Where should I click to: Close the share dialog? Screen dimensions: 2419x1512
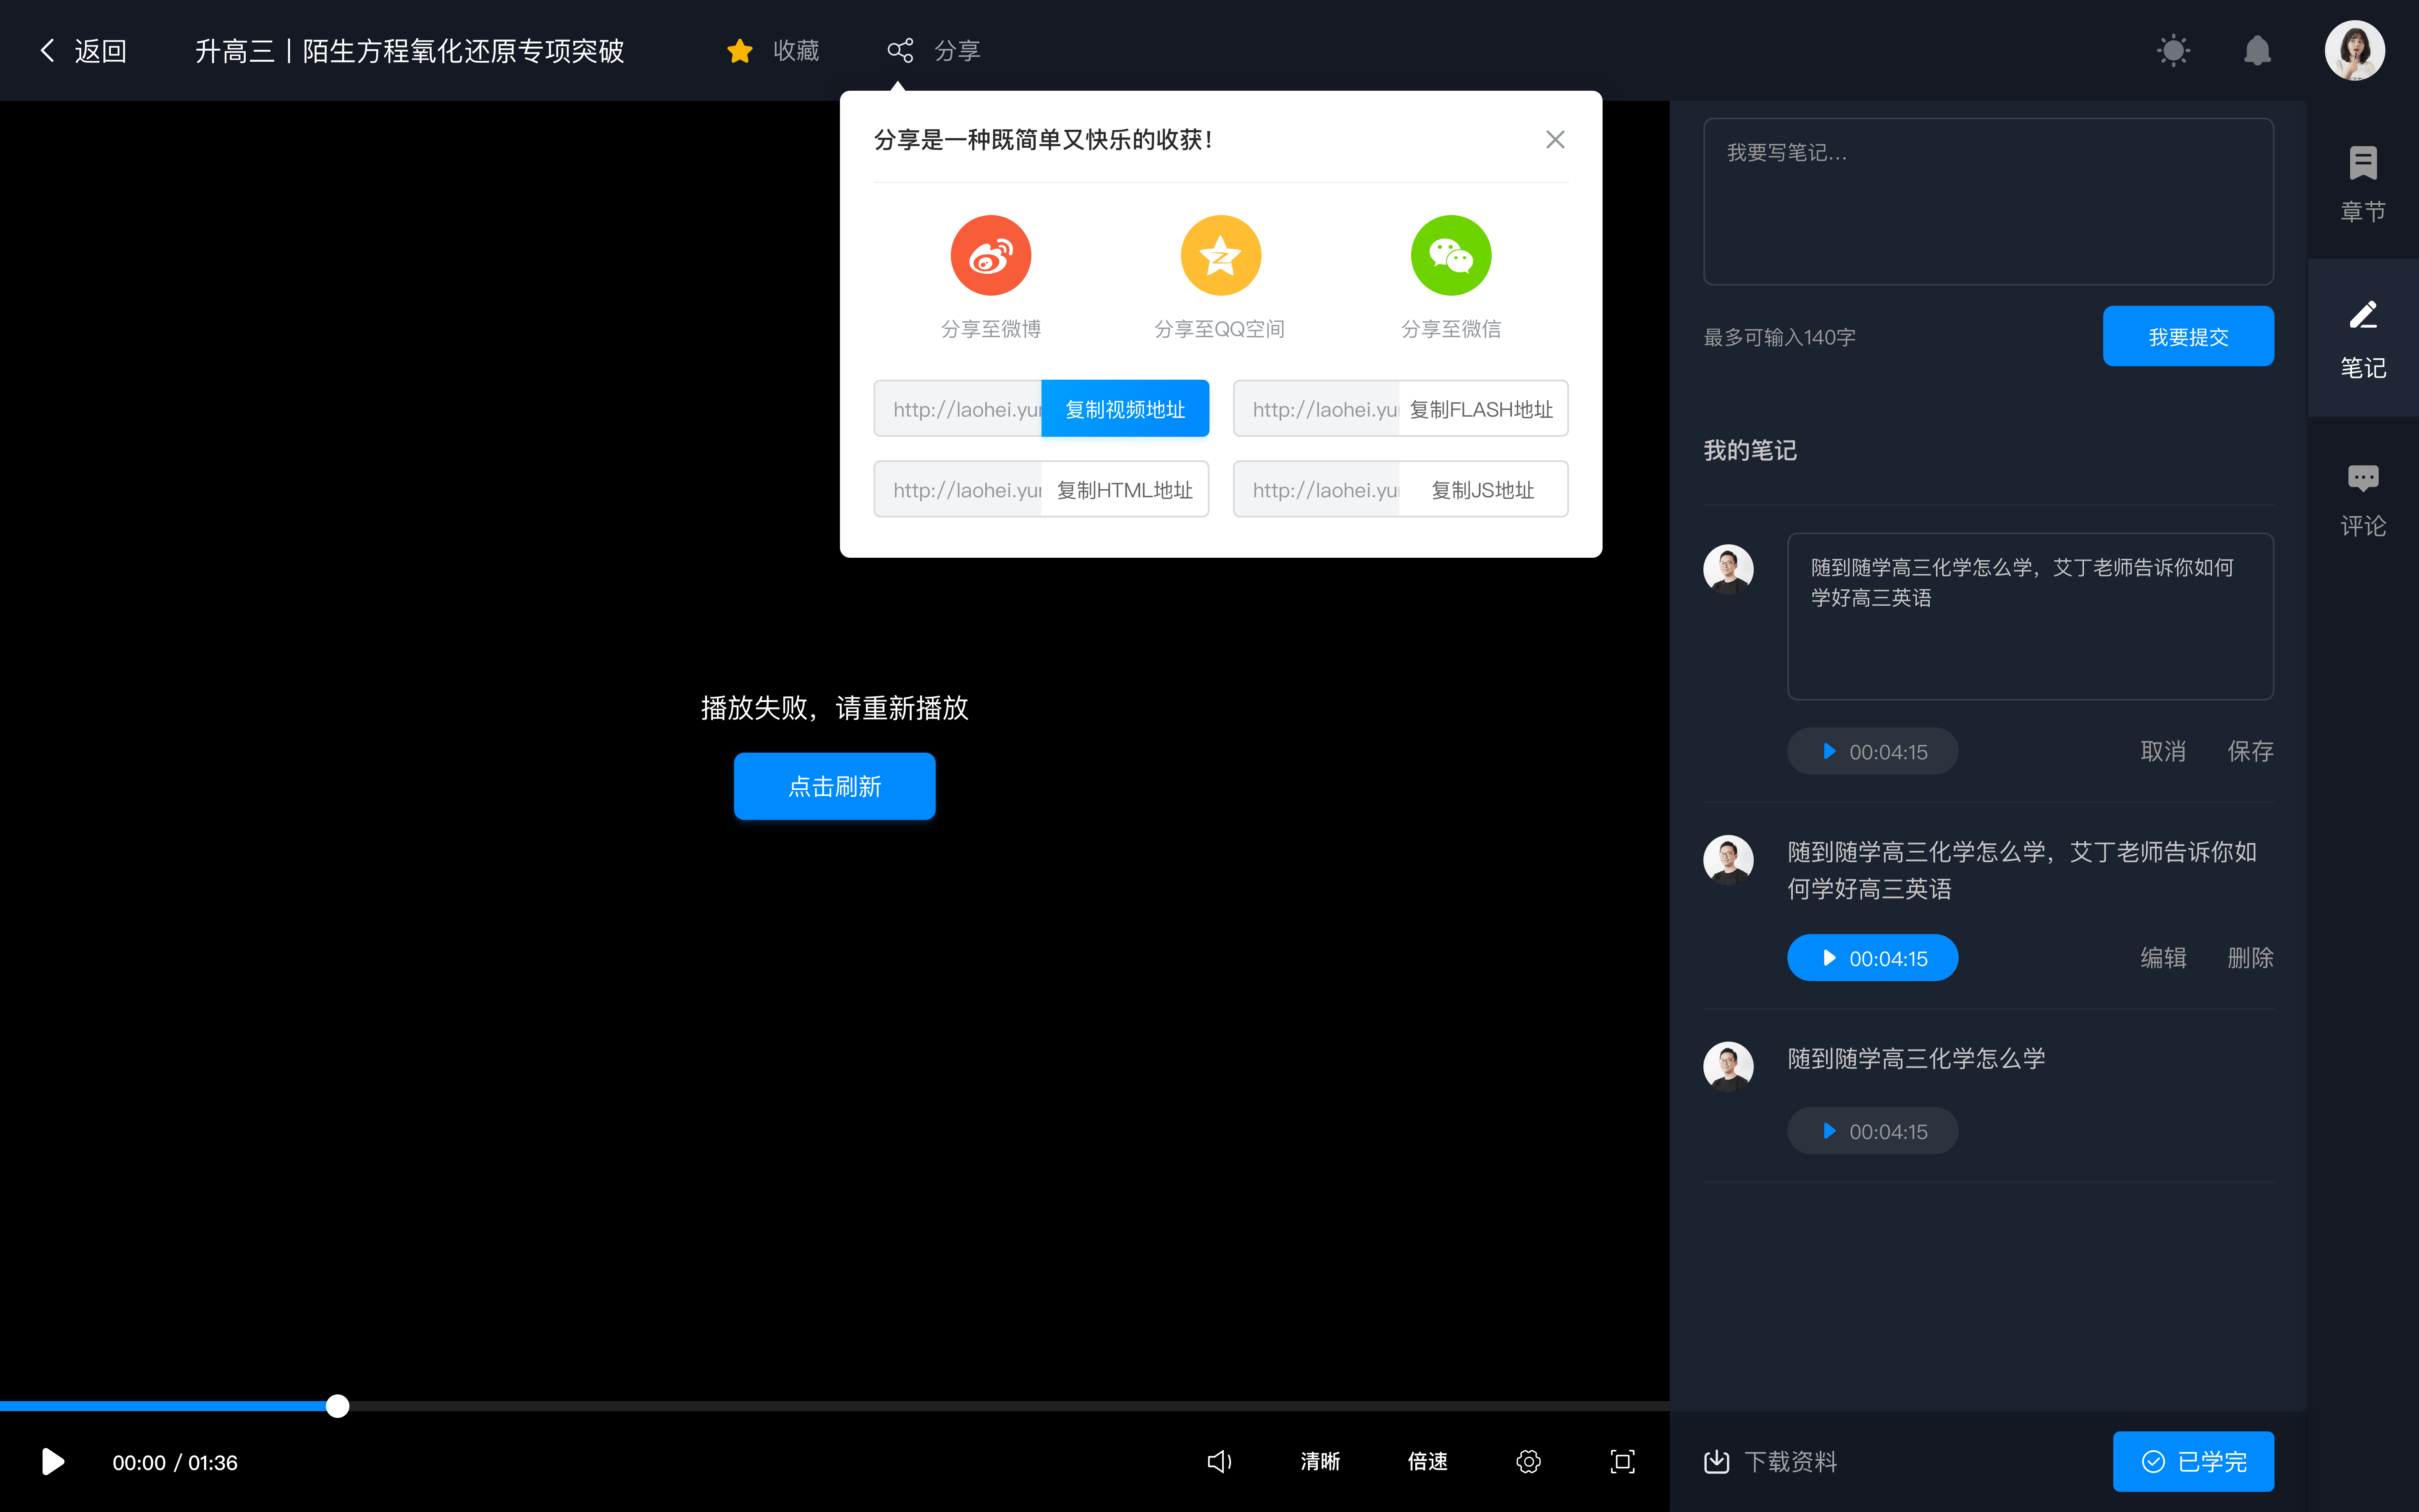pos(1555,139)
